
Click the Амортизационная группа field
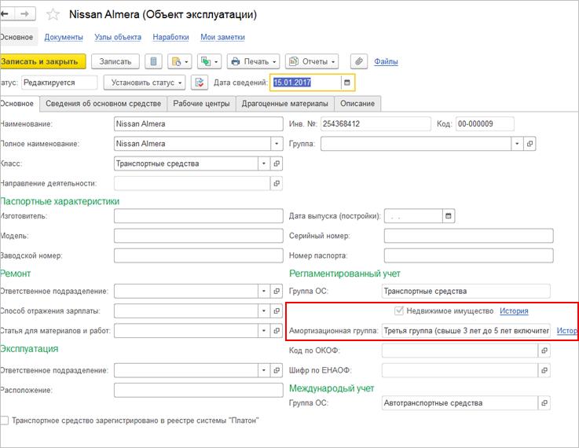(466, 331)
